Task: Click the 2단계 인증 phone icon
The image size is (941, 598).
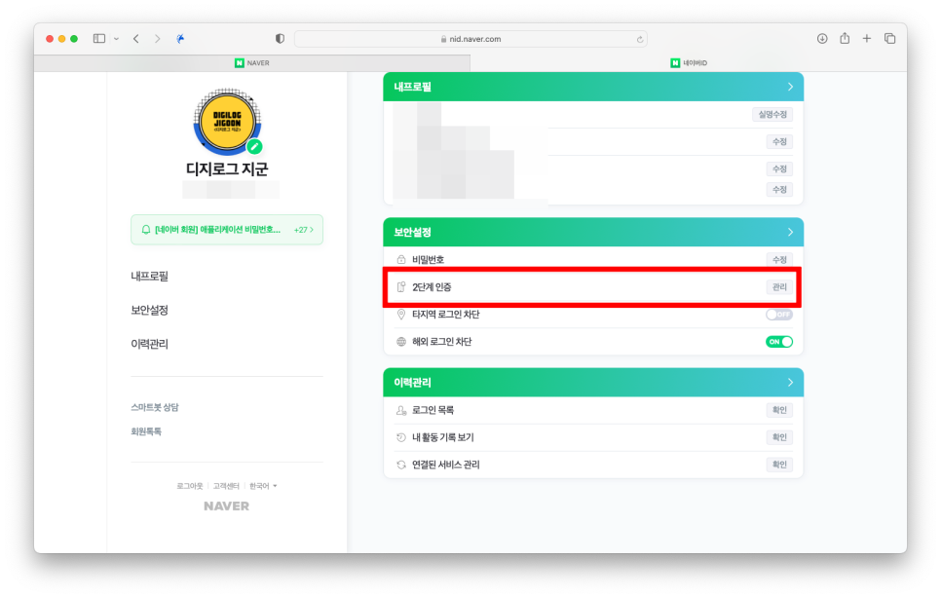Action: click(x=401, y=287)
